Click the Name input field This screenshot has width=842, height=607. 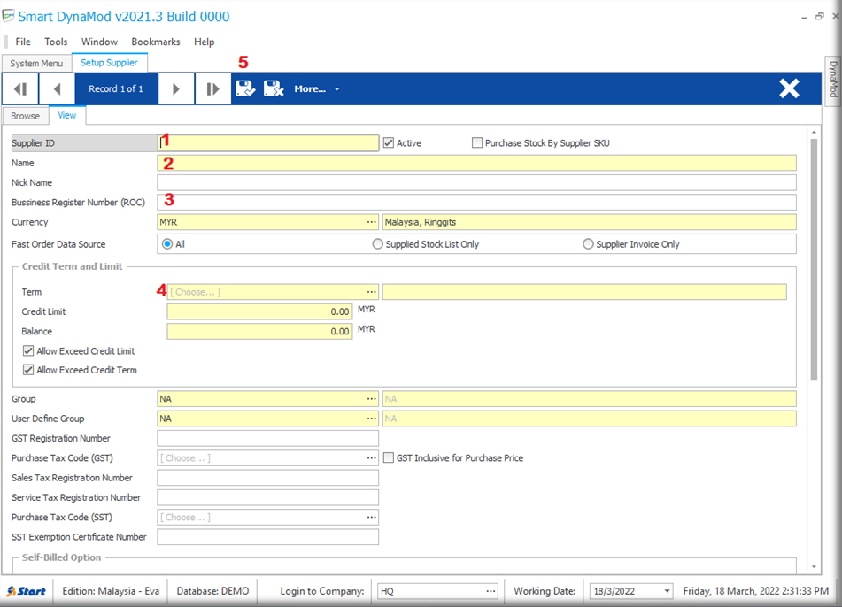pos(476,163)
